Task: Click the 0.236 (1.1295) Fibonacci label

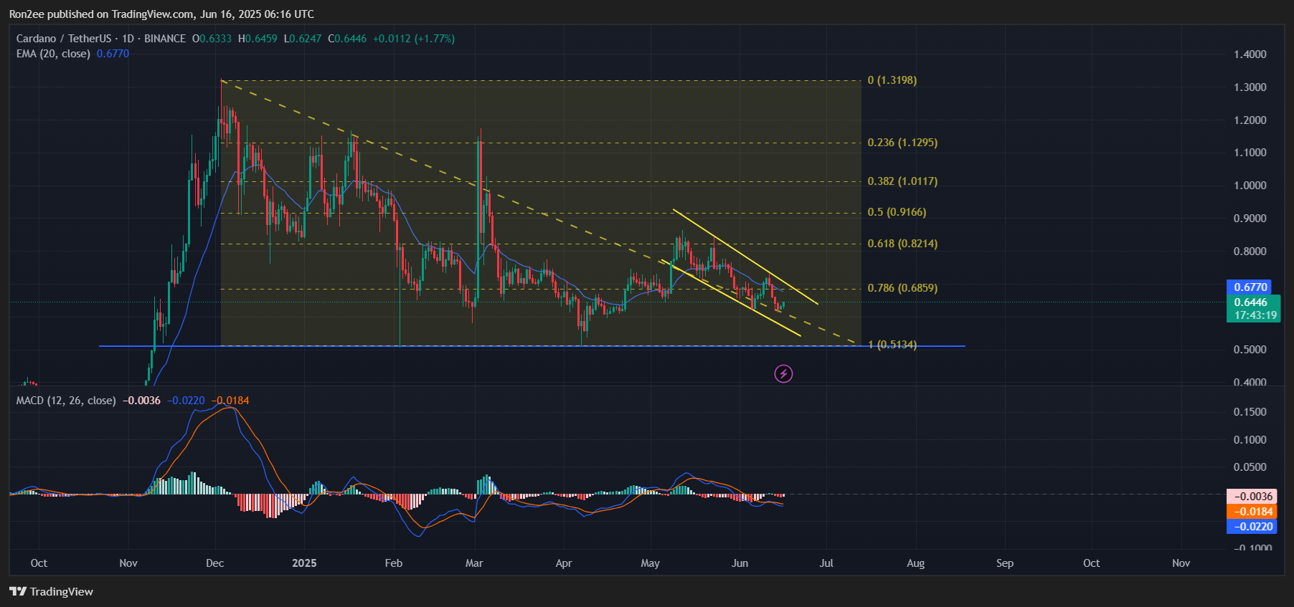Action: [x=902, y=143]
